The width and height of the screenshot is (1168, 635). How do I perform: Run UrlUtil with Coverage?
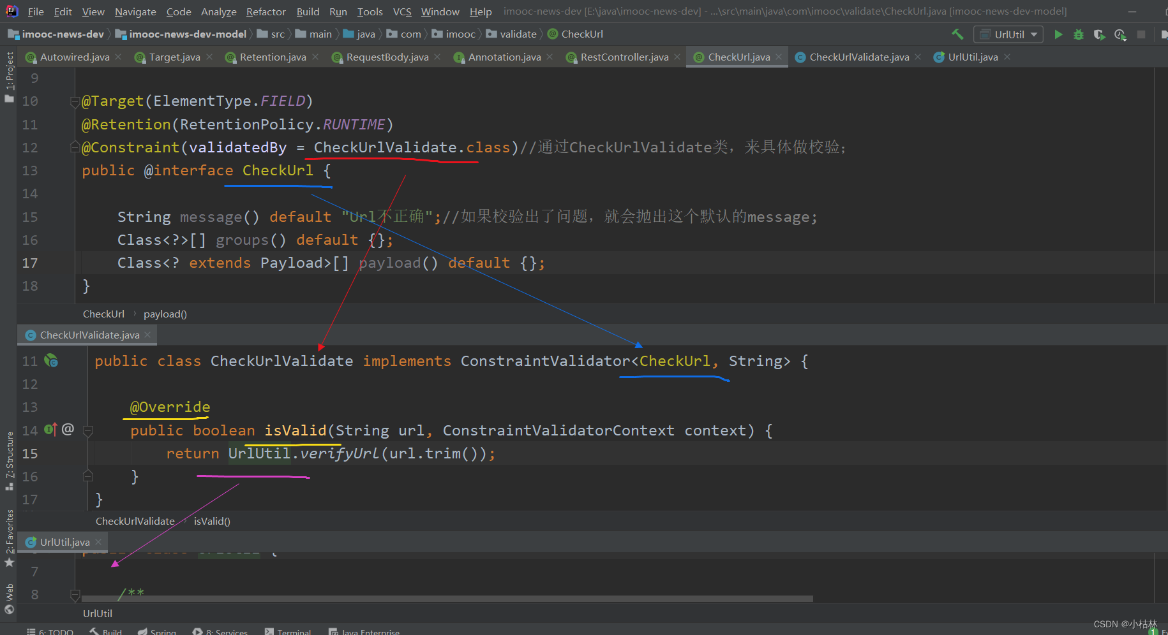click(x=1100, y=34)
